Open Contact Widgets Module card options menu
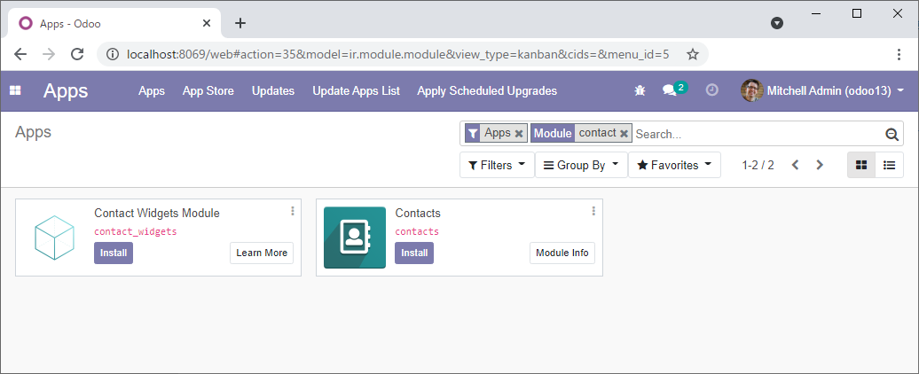This screenshot has width=919, height=374. 293,211
